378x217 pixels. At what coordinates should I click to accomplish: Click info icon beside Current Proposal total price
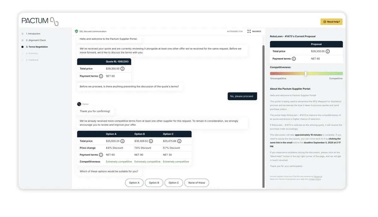pos(328,51)
